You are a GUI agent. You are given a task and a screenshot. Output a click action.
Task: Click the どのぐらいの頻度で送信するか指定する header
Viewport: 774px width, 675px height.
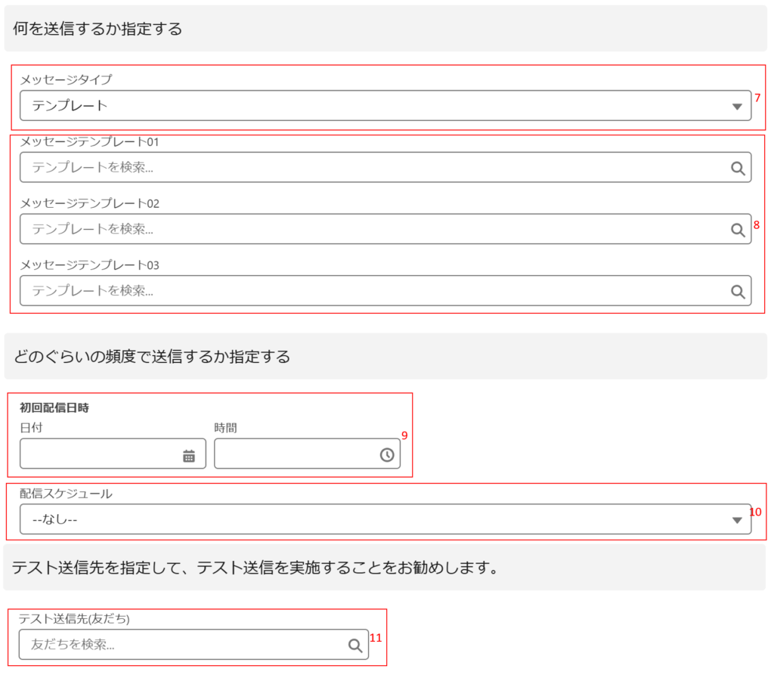[x=151, y=357]
